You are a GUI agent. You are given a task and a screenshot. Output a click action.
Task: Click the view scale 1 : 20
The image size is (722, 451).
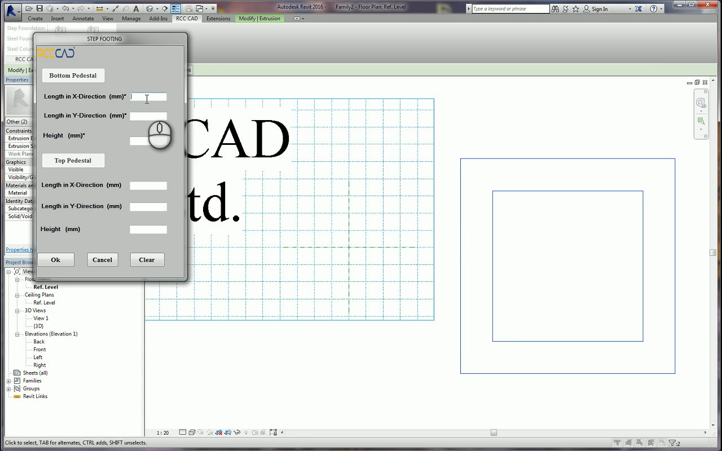pos(162,433)
